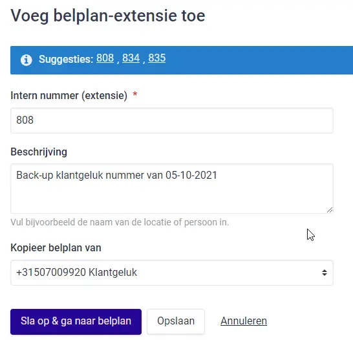
Task: Click the Voeg belplan-extensie toe heading
Action: pos(108,16)
